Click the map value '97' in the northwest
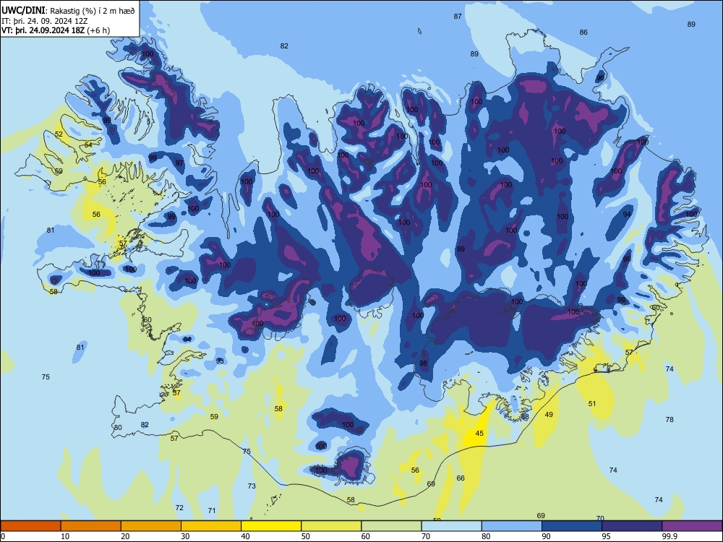The width and height of the screenshot is (723, 542). click(x=179, y=163)
